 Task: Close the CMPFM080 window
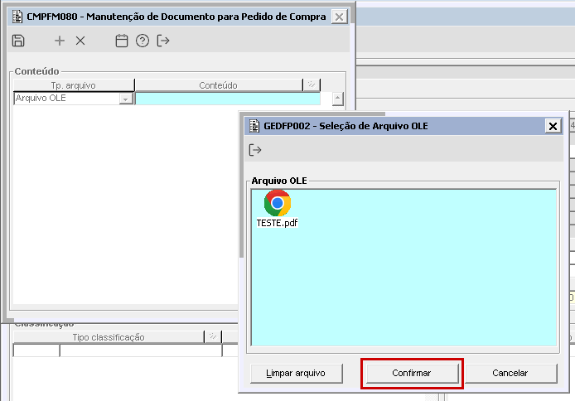[x=339, y=17]
